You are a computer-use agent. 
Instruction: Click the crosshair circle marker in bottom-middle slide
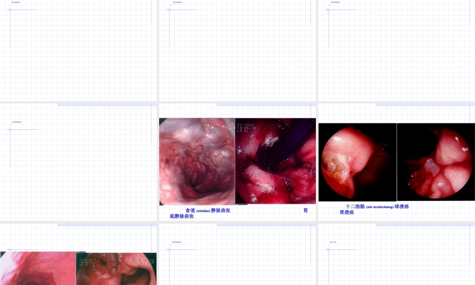click(169, 249)
